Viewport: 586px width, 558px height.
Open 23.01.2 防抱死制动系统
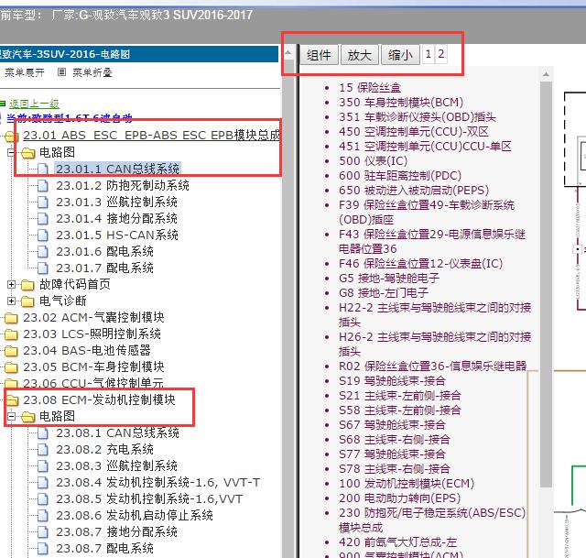click(123, 185)
